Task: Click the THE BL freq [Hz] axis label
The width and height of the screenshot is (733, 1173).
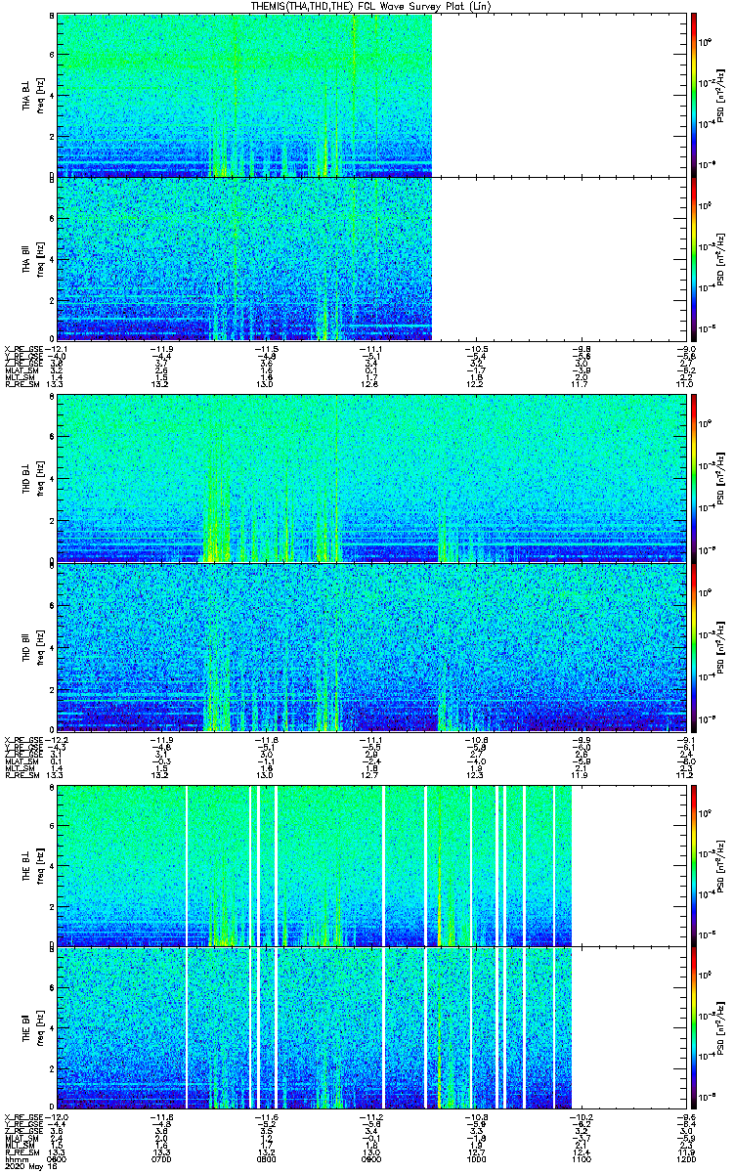Action: pos(40,865)
